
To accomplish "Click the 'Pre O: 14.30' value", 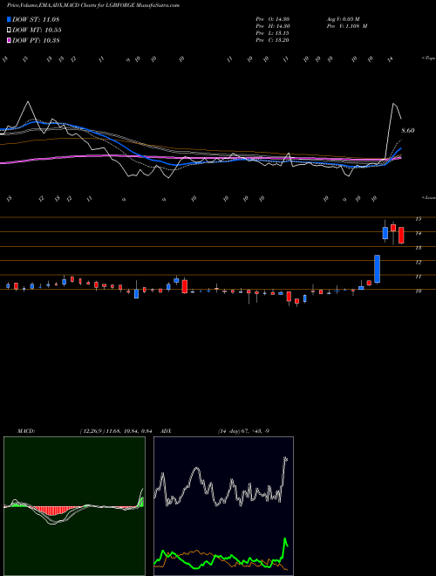I will (273, 19).
